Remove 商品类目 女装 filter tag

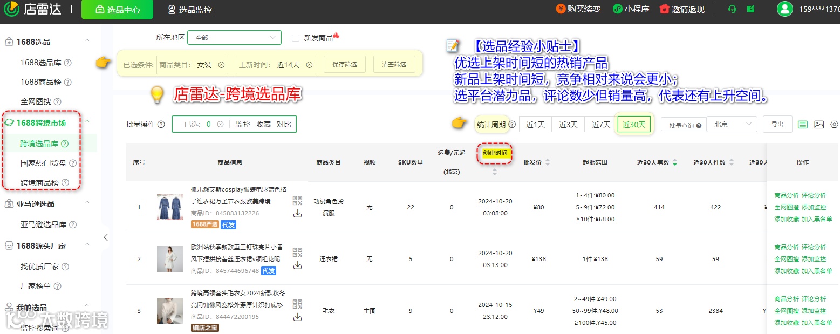point(221,65)
